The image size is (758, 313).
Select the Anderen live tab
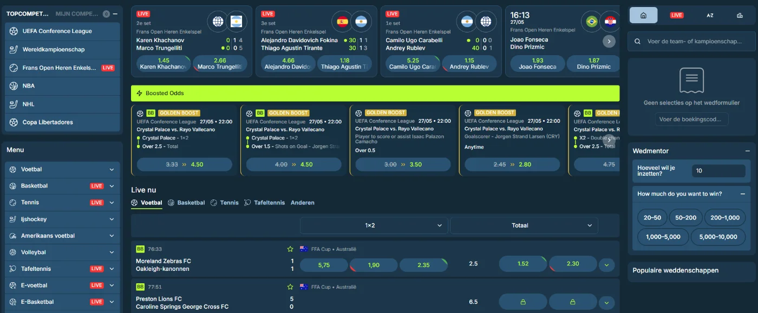coord(303,203)
